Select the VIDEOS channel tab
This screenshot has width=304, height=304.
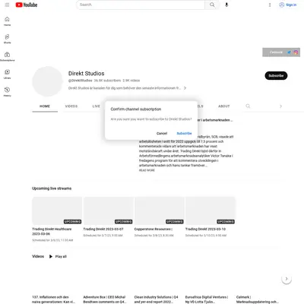[x=71, y=106]
